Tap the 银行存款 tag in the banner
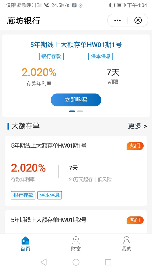This screenshot has height=270, width=152. point(51,56)
